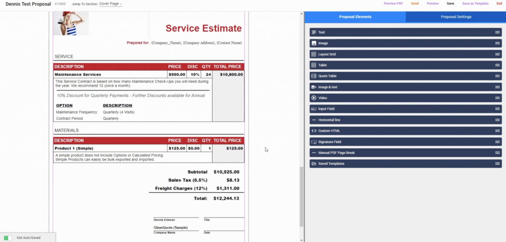Click the Input Field element
This screenshot has height=242, width=506.
(406, 109)
